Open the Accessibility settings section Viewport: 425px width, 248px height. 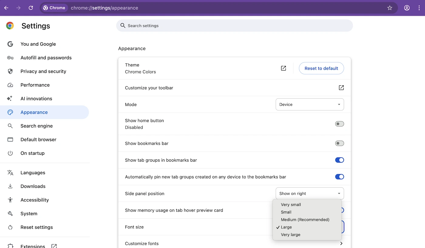[x=35, y=200]
